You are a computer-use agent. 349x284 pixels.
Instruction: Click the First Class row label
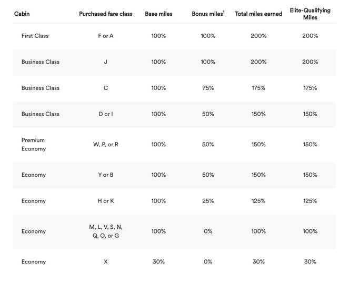35,36
